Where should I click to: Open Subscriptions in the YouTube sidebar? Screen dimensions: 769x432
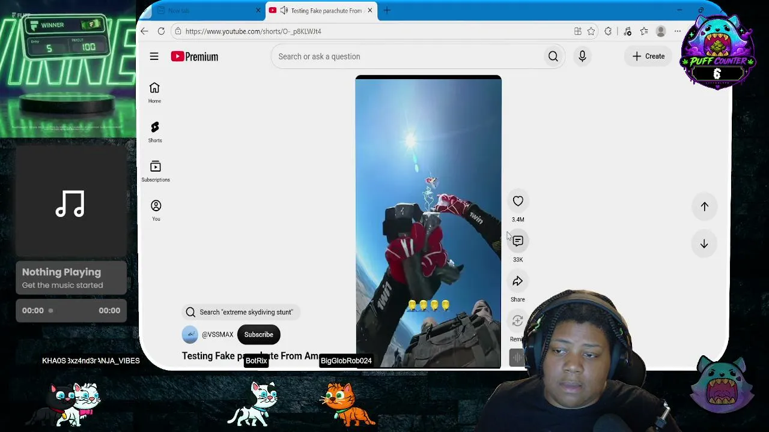[x=156, y=171]
